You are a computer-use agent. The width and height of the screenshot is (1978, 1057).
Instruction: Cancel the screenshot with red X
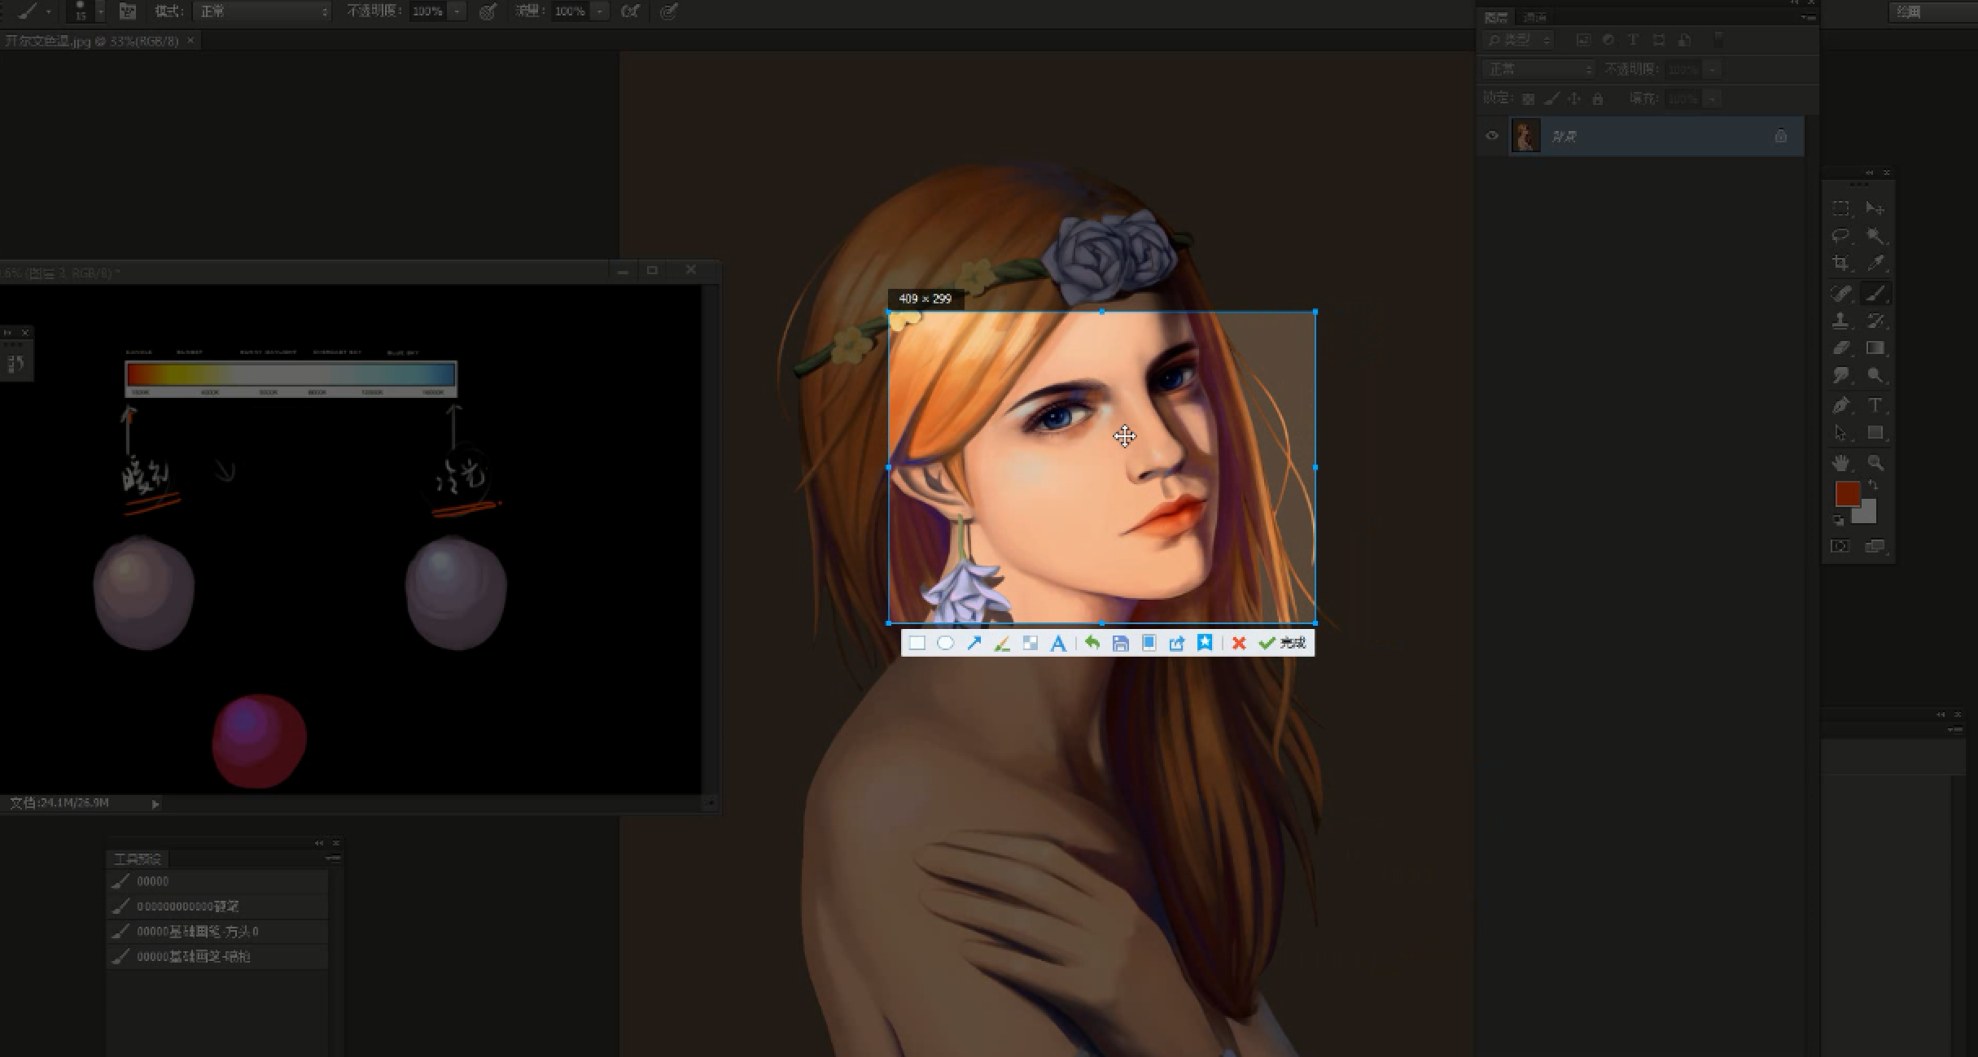pos(1239,643)
